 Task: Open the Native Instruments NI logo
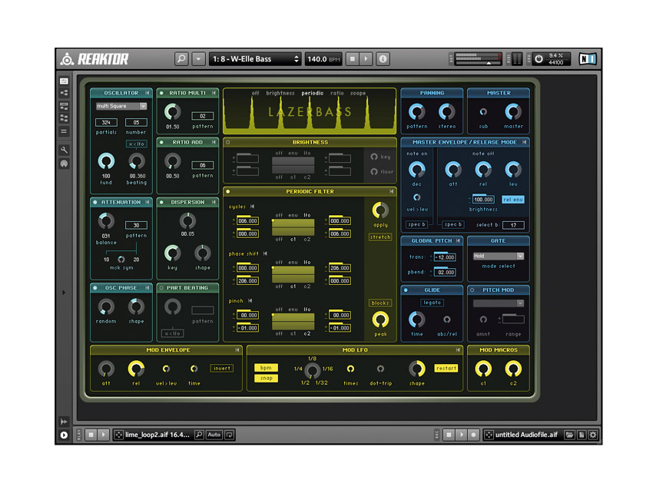pyautogui.click(x=588, y=59)
